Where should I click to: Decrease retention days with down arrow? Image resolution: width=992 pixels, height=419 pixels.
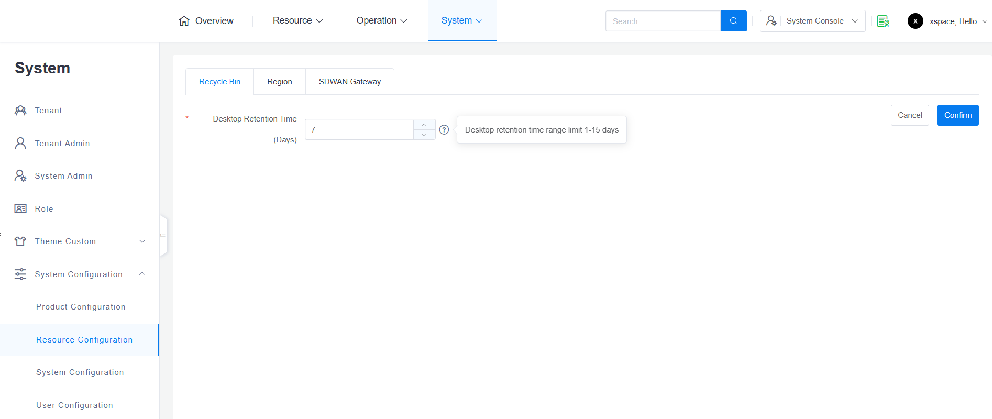point(424,135)
